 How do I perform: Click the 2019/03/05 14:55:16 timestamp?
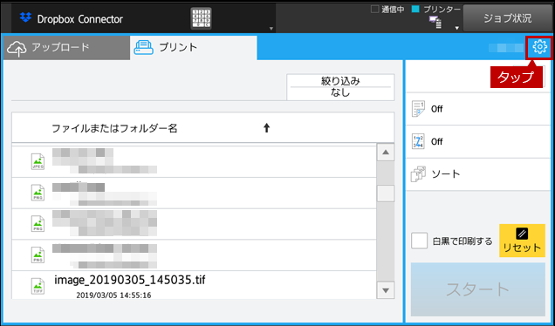113,295
